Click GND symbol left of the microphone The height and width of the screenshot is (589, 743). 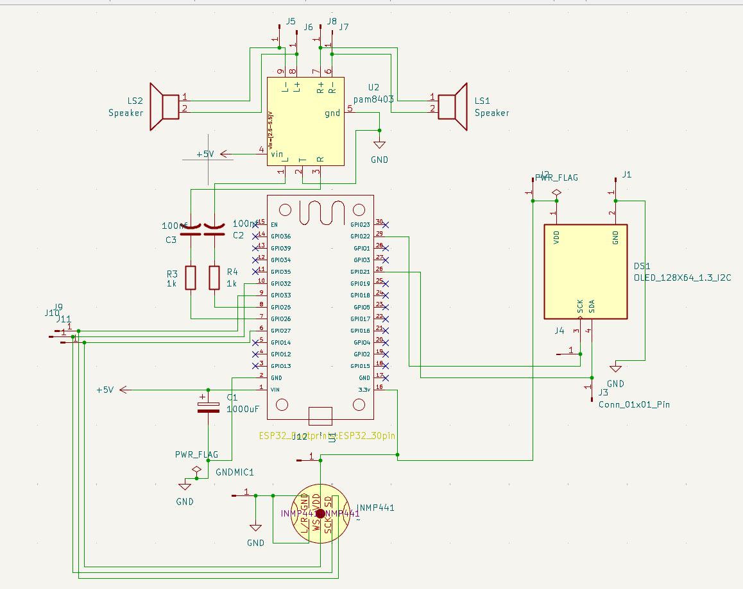255,528
